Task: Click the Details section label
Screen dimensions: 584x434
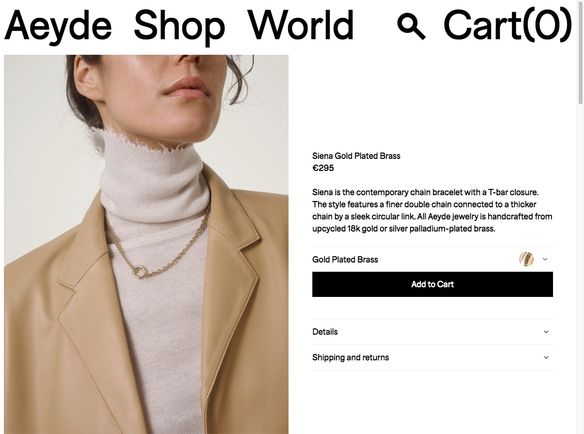Action: coord(325,332)
